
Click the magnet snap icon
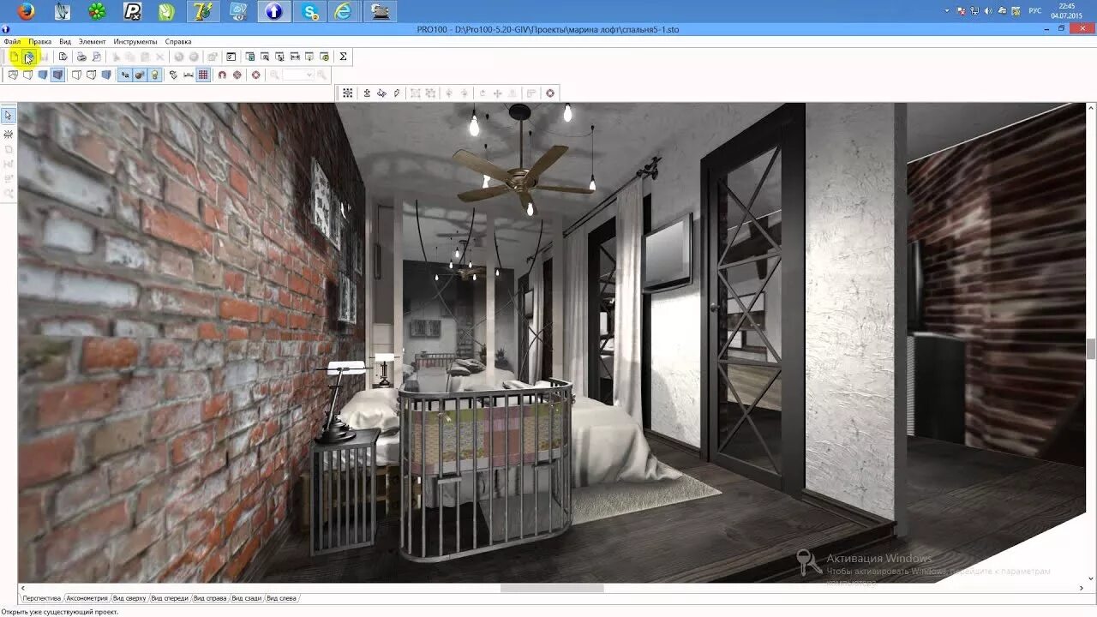point(222,75)
